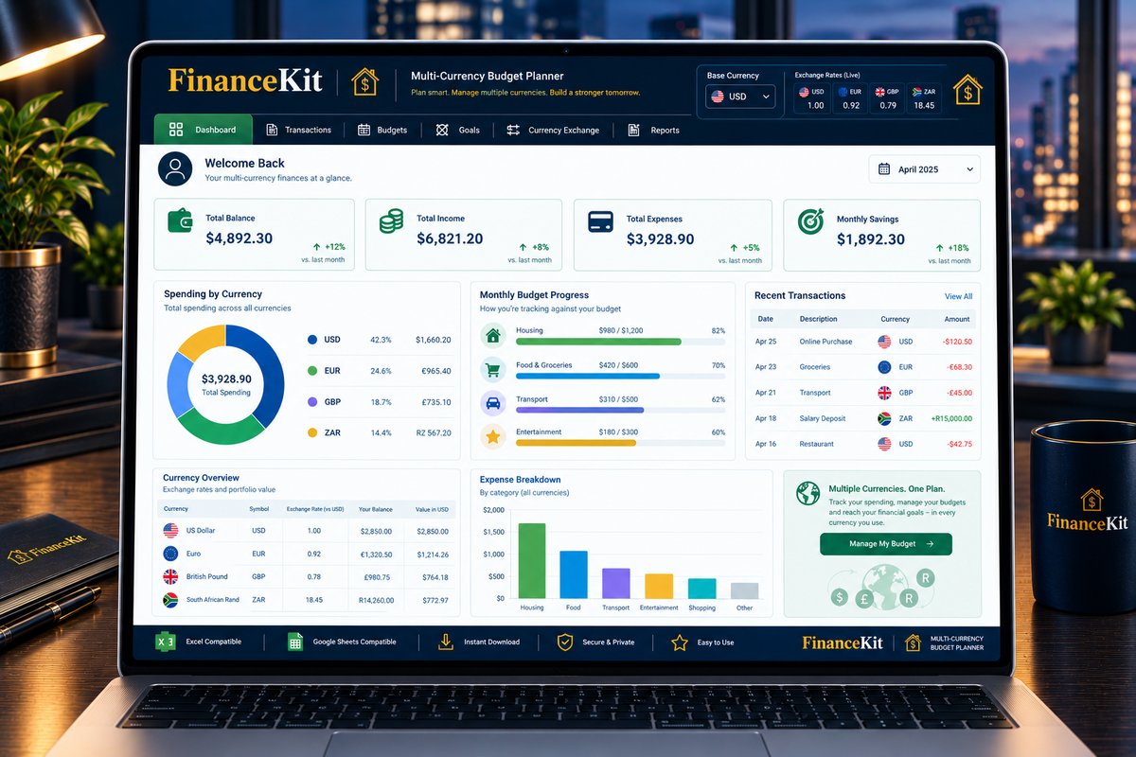The width and height of the screenshot is (1136, 757).
Task: Click the US flag in the US Dollar row
Action: coord(170,531)
